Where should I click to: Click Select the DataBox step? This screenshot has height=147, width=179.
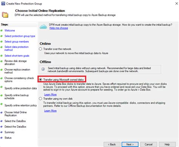tap(15, 121)
